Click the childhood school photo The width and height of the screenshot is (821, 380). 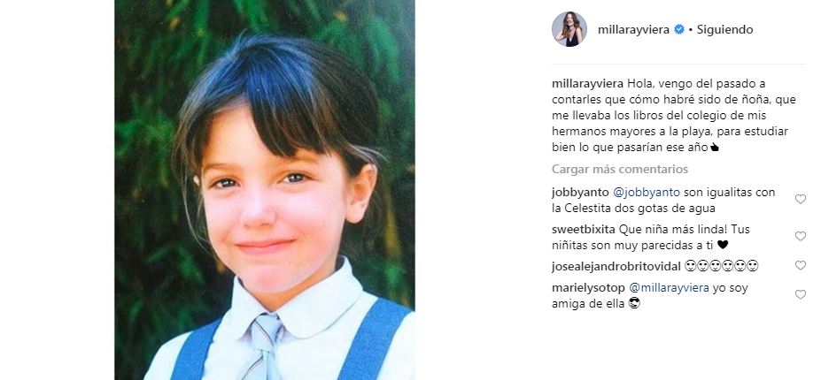pyautogui.click(x=265, y=190)
